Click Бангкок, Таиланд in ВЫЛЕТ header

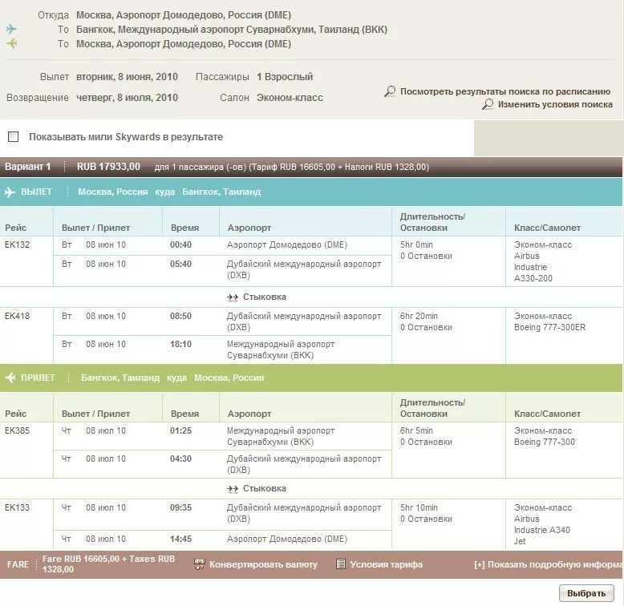click(221, 192)
